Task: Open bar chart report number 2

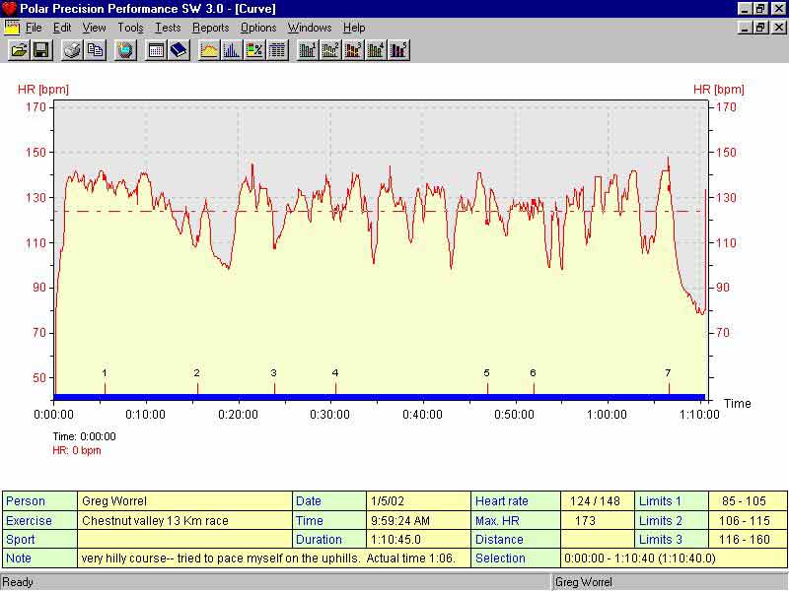Action: [330, 50]
